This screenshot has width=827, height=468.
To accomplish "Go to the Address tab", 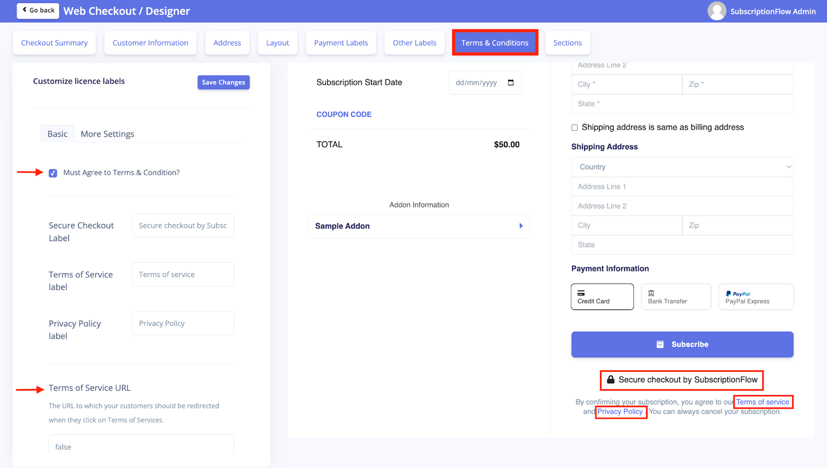I will click(x=227, y=43).
